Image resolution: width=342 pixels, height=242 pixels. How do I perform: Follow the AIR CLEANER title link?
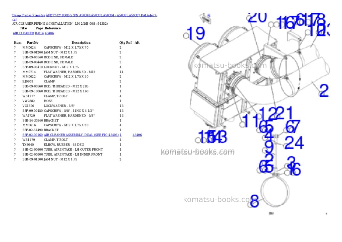point(23,33)
